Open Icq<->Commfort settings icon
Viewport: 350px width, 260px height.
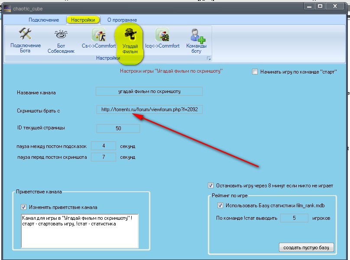tap(161, 39)
